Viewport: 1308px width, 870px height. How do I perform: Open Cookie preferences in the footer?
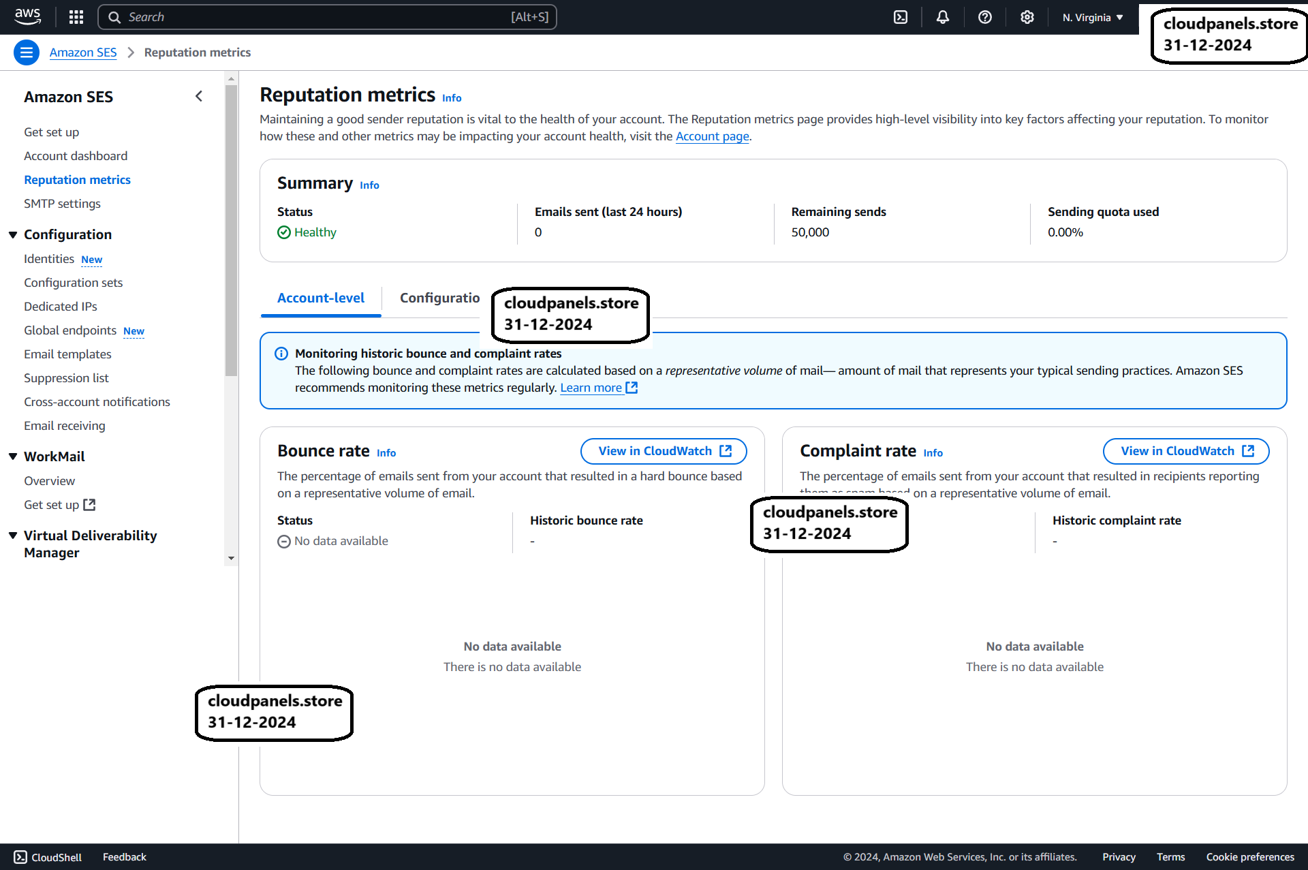(x=1250, y=857)
